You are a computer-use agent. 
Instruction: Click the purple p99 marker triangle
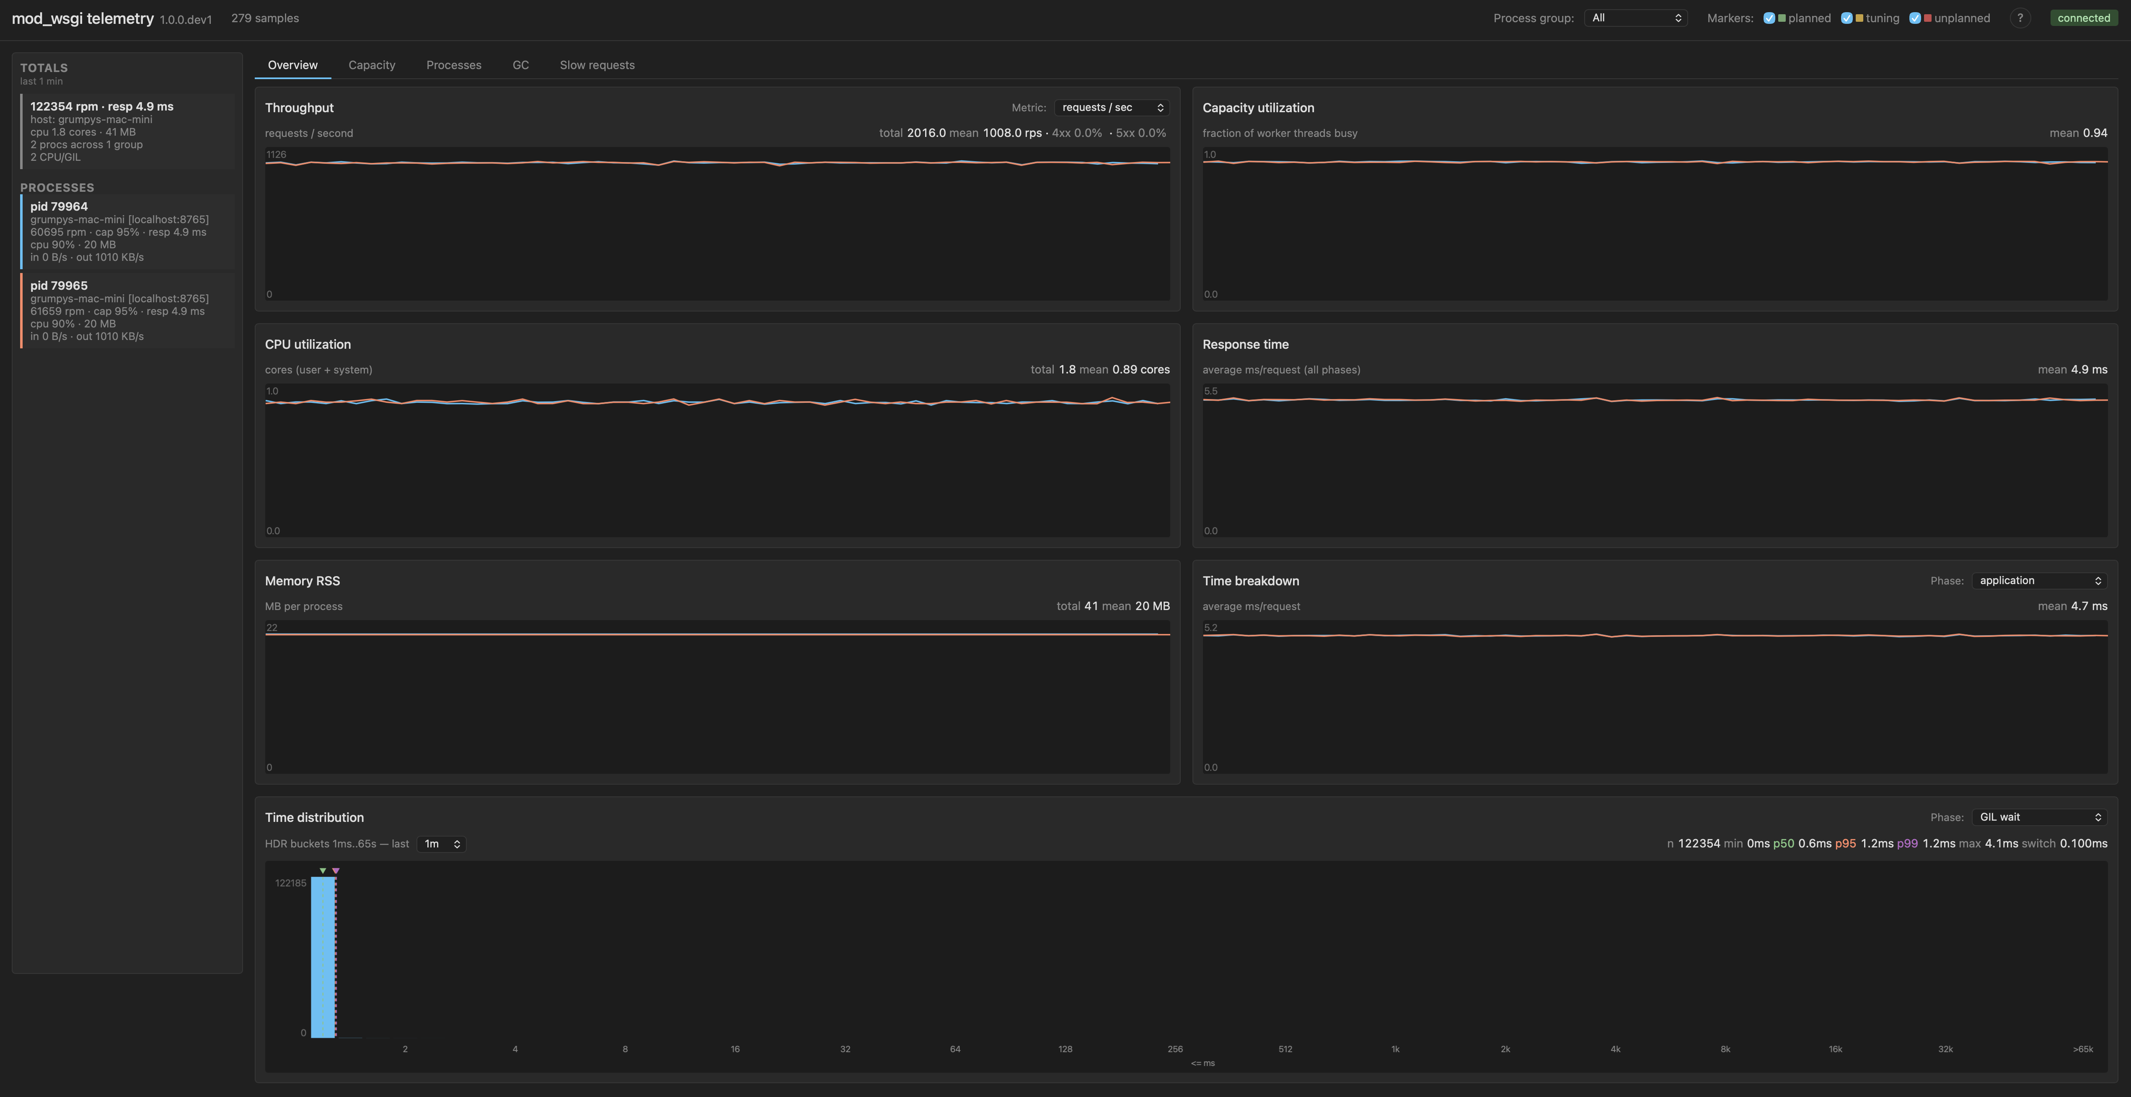tap(335, 870)
